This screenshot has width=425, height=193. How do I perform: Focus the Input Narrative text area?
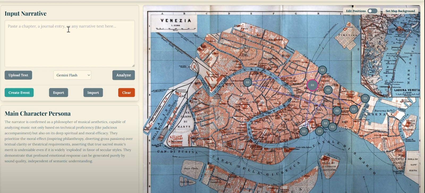point(70,44)
